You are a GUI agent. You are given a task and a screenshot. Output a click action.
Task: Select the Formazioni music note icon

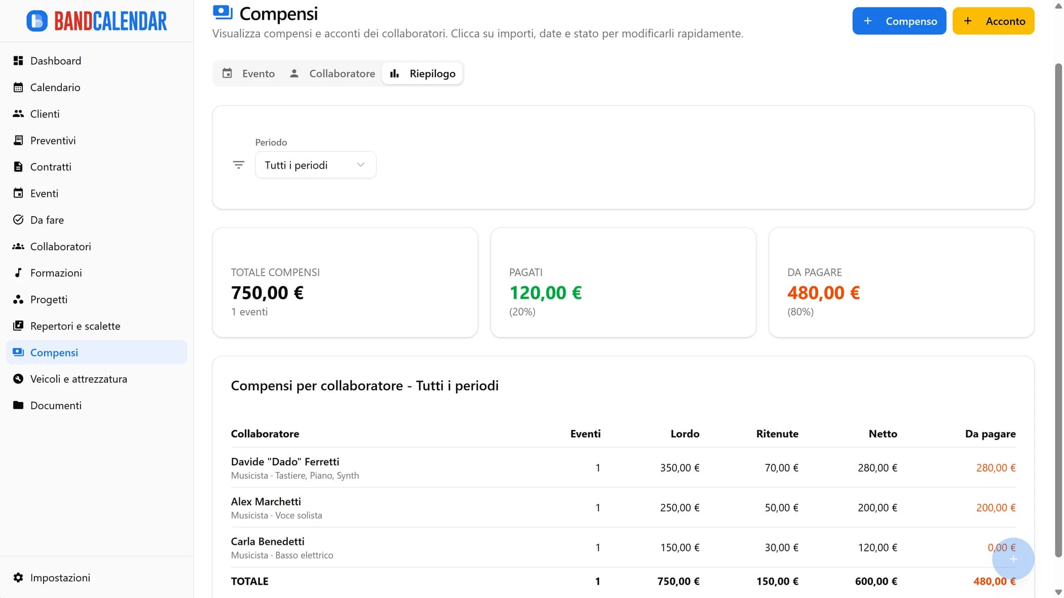(18, 272)
